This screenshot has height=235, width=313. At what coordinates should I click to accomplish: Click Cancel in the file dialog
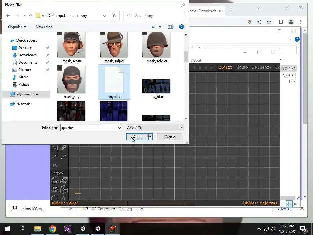tap(170, 137)
